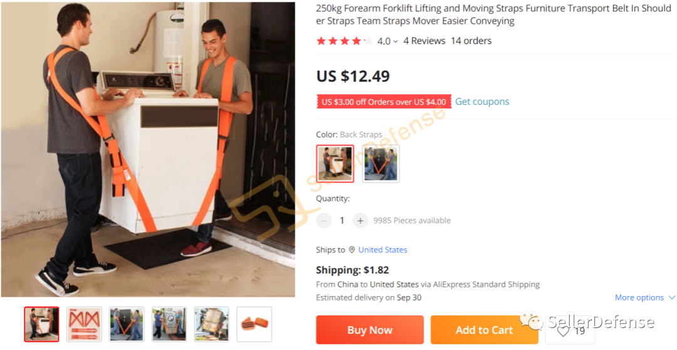Image resolution: width=677 pixels, height=350 pixels.
Task: Click the location pin icon beside Ships to
Action: point(352,250)
